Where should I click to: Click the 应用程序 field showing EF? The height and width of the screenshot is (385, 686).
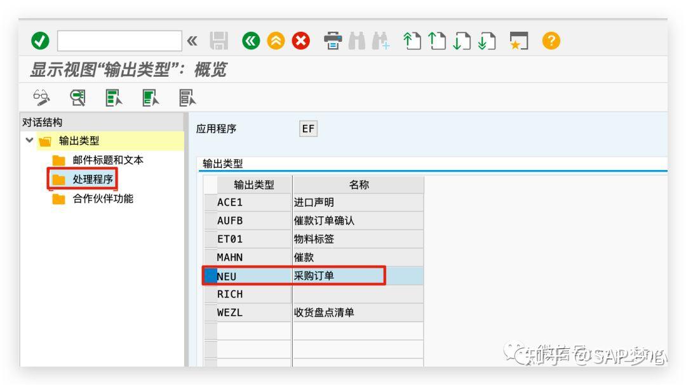[308, 129]
